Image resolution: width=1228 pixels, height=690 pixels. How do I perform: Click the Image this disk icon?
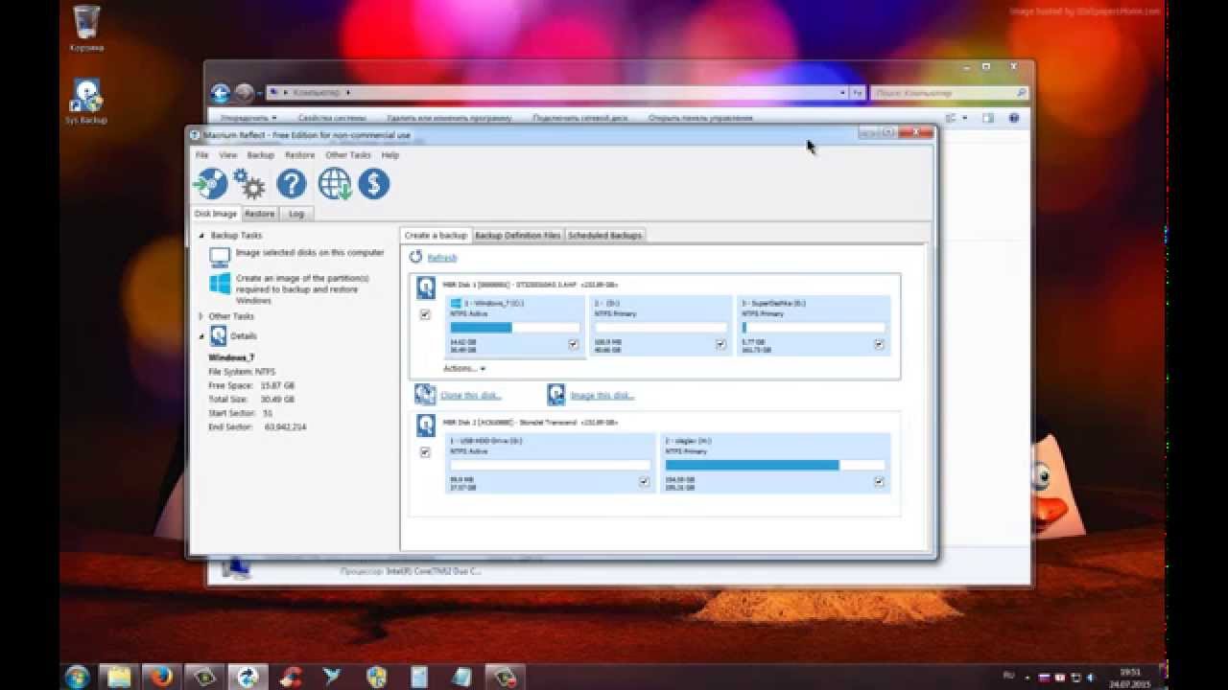(x=556, y=395)
